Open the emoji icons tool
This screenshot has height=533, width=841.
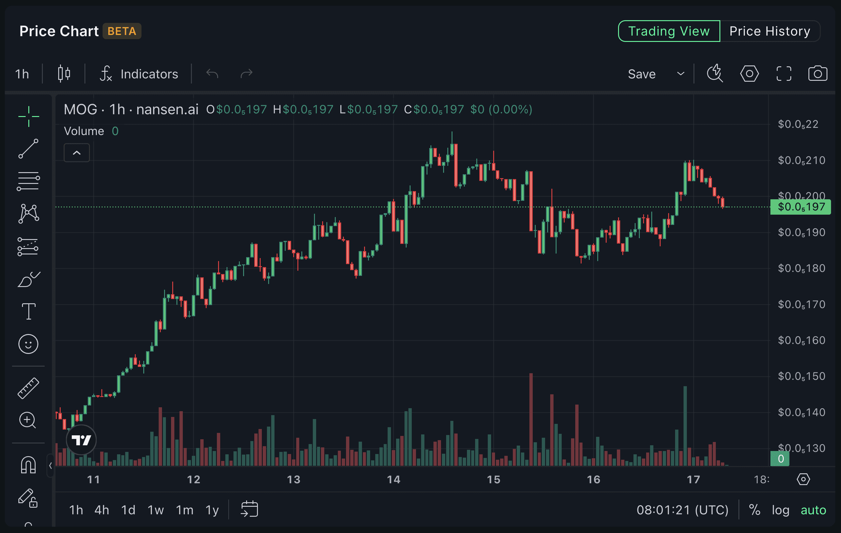[x=28, y=344]
